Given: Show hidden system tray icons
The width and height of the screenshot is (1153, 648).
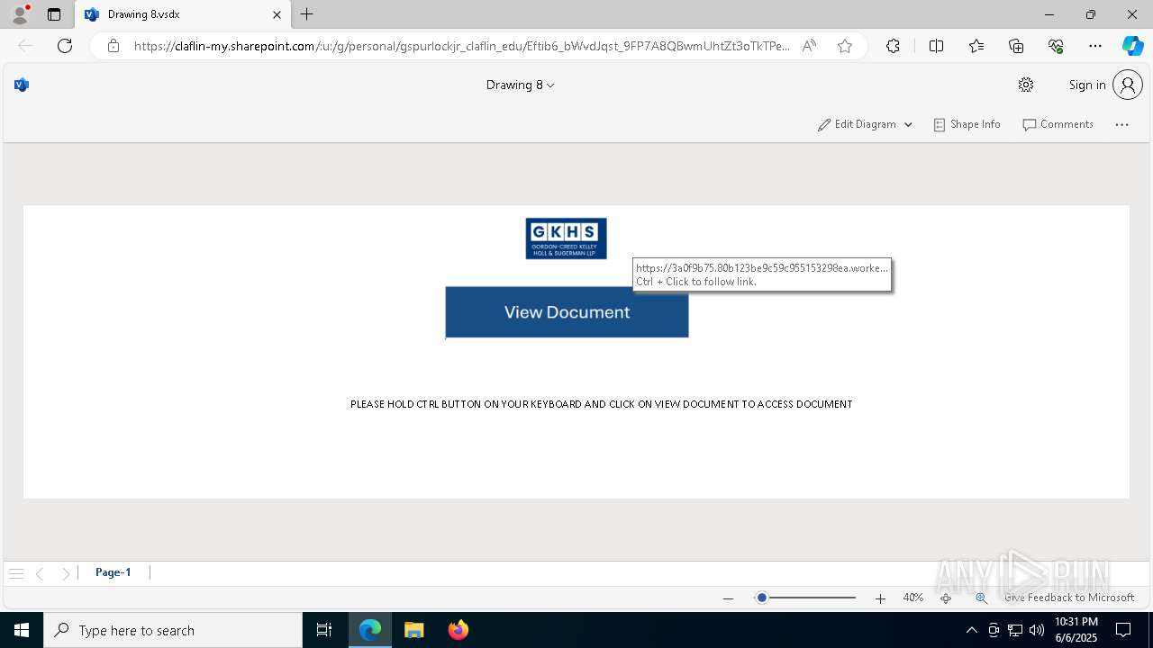Looking at the screenshot, I should click(x=971, y=630).
